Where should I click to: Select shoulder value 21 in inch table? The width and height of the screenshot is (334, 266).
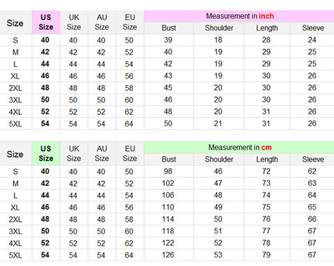tap(218, 123)
